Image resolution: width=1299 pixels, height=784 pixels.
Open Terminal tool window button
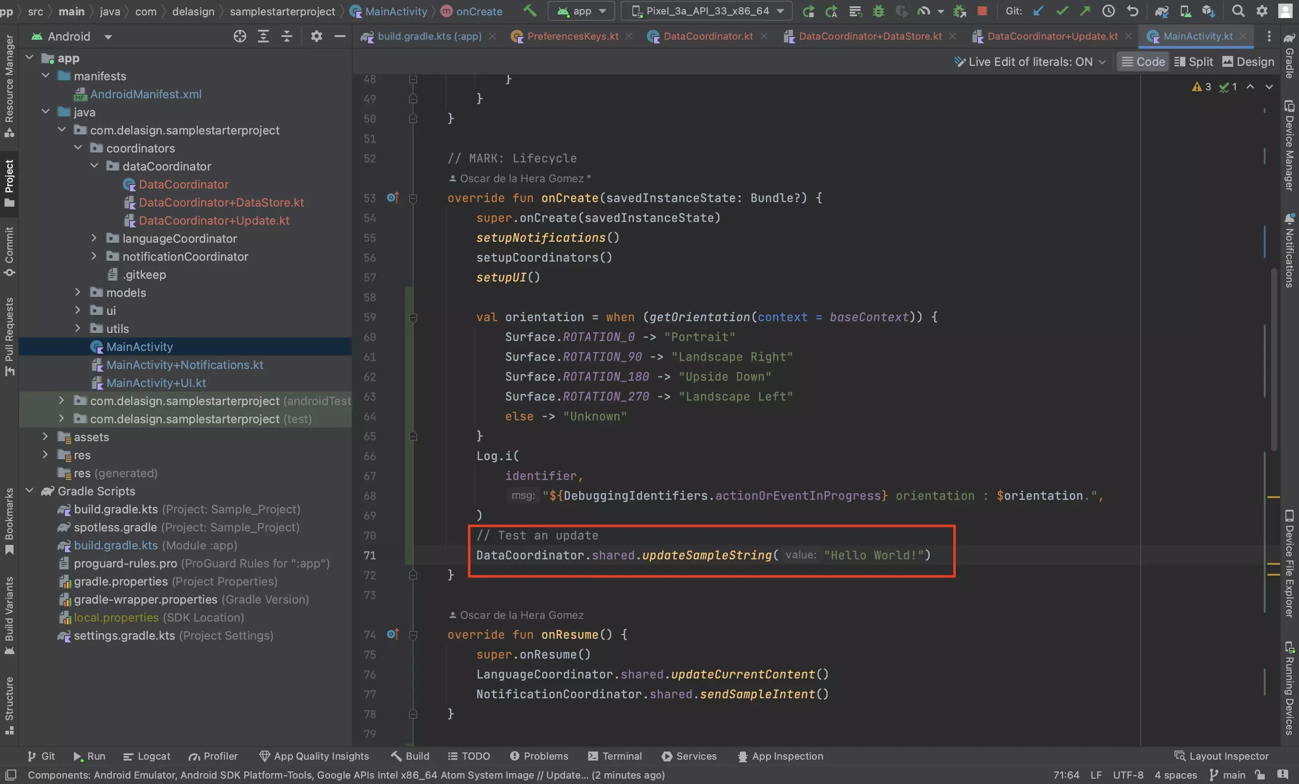[x=615, y=756]
